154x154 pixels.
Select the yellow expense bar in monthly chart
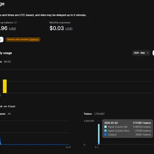click(5, 86)
